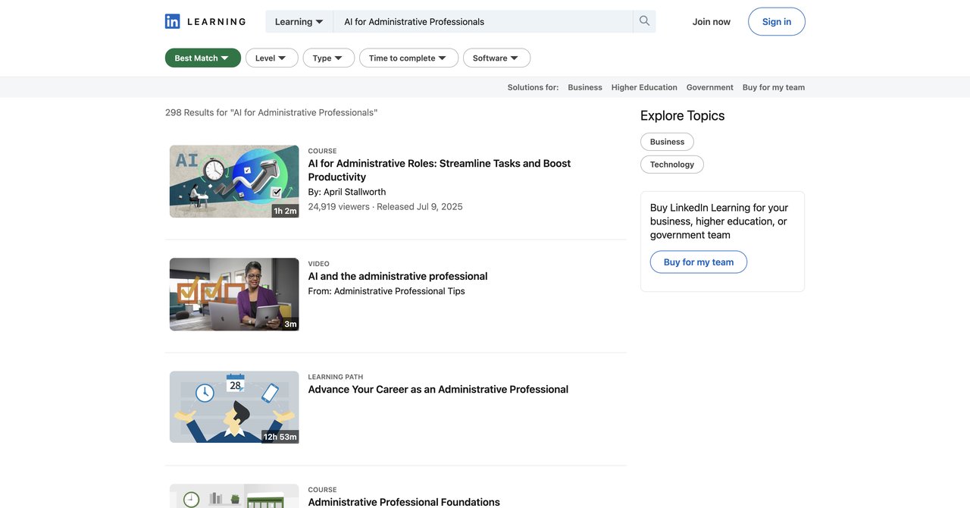970x508 pixels.
Task: Open Business solutions link
Action: pyautogui.click(x=585, y=87)
